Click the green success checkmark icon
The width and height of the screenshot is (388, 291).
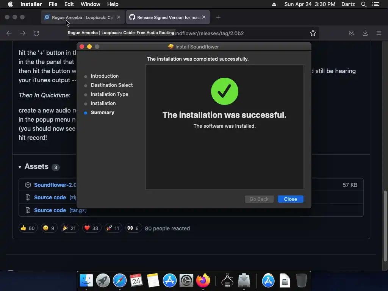[x=224, y=91]
